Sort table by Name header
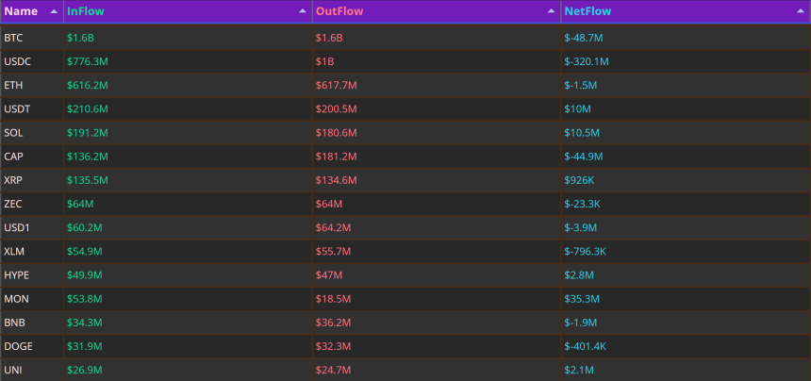811x381 pixels. pos(21,11)
